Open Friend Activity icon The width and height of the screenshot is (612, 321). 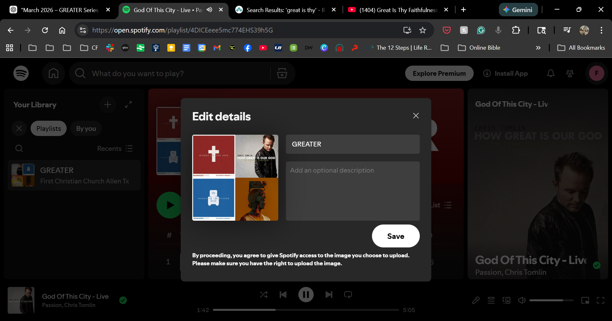570,74
